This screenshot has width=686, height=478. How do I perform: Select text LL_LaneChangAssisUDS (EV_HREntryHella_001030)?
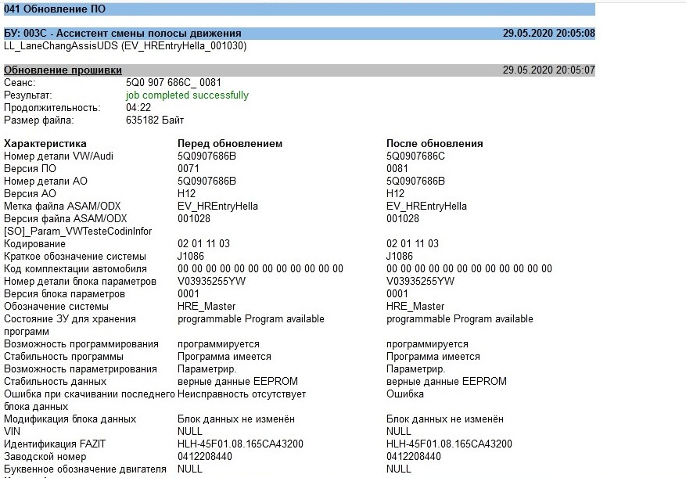125,46
